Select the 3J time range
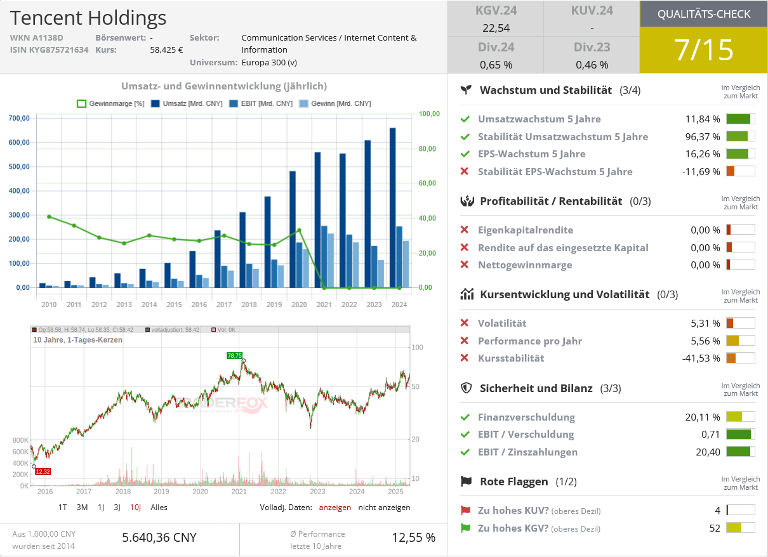 [x=117, y=508]
